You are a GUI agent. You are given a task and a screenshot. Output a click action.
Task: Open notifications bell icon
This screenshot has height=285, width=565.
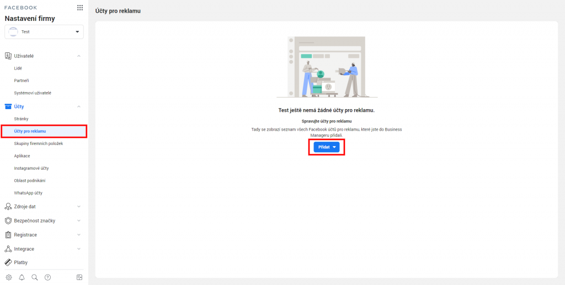22,277
